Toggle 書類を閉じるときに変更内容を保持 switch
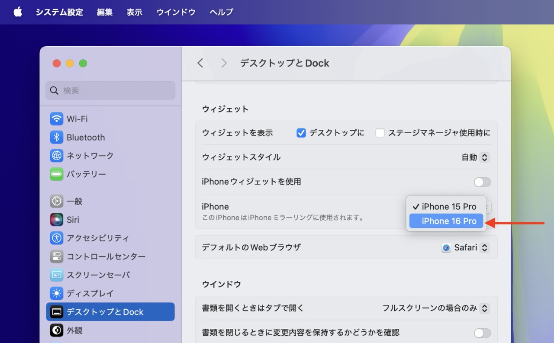Screen dimensions: 554x343 (x=483, y=333)
